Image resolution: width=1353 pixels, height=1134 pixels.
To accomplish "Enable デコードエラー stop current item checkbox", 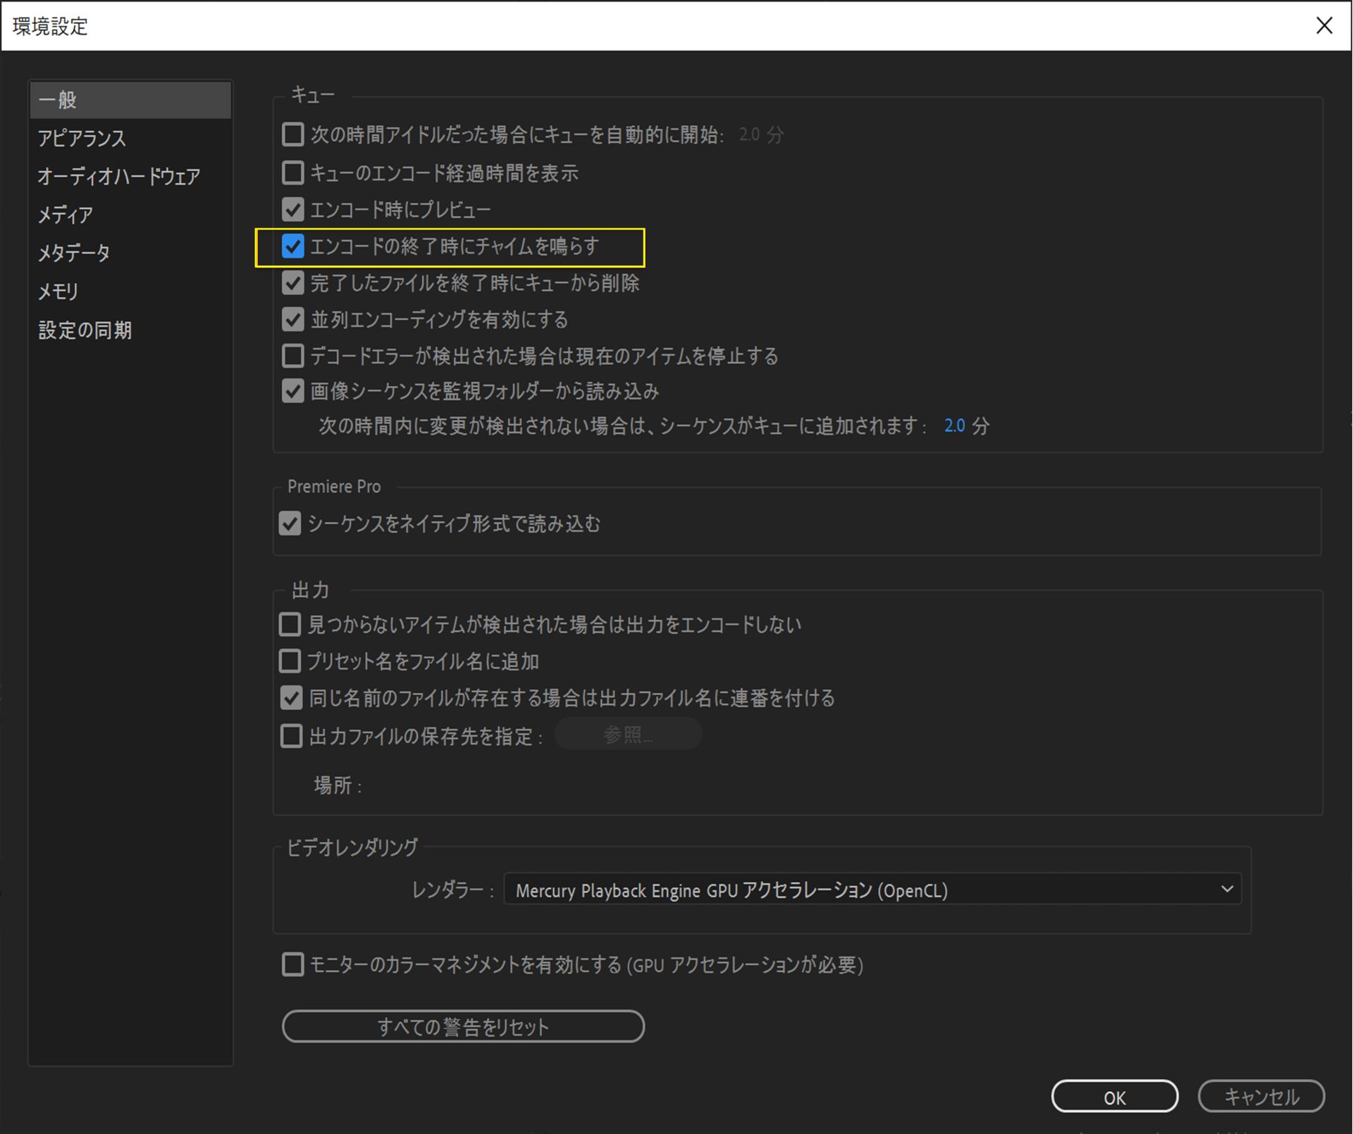I will [x=292, y=356].
